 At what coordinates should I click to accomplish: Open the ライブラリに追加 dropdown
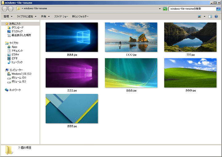click(27, 16)
